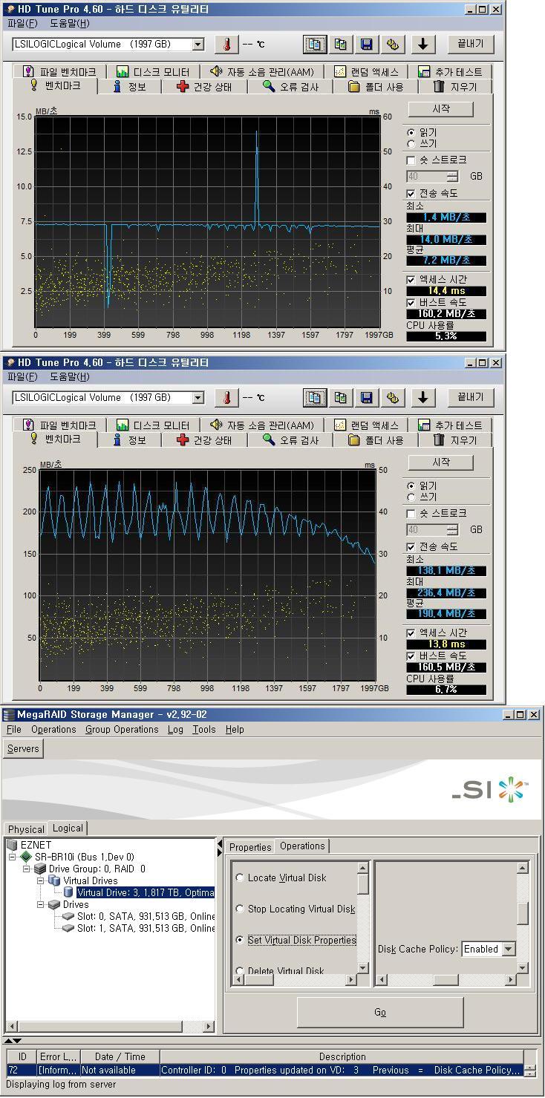The image size is (545, 1098).
Task: Click copy screenshot icon in upper HD Tune window
Action: [x=340, y=44]
